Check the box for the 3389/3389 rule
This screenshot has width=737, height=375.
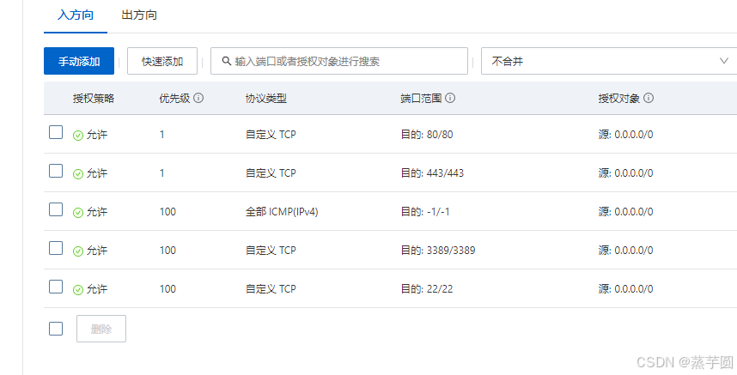pos(56,248)
